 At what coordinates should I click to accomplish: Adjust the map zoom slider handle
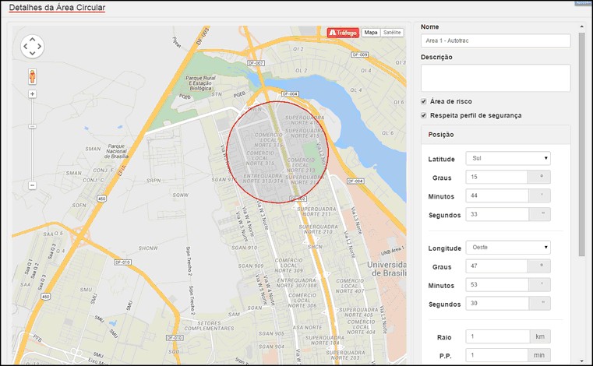pos(32,126)
